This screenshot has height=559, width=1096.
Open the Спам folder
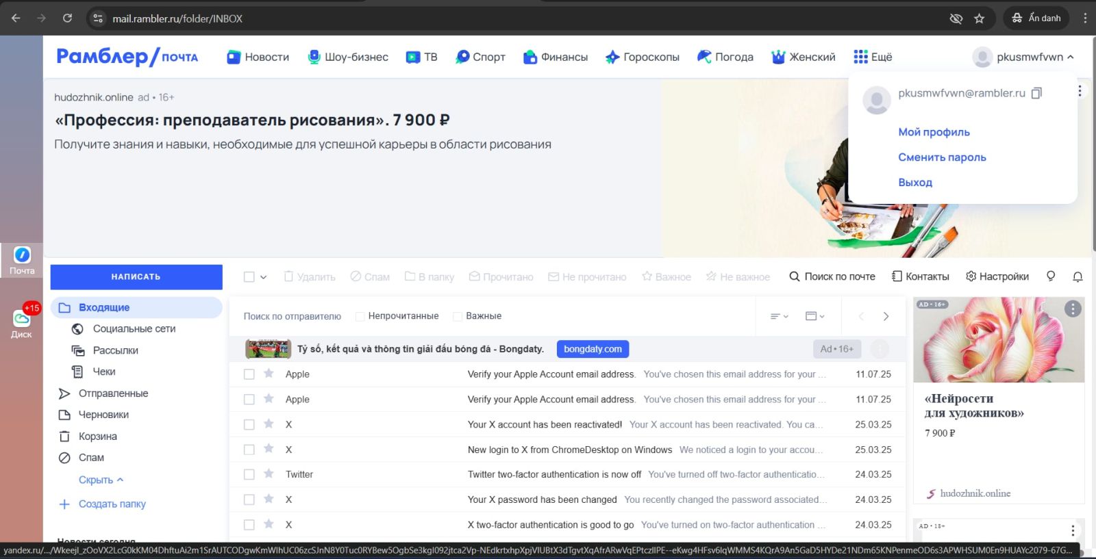91,458
